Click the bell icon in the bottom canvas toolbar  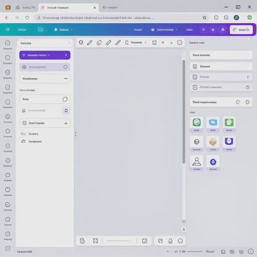click(x=171, y=241)
